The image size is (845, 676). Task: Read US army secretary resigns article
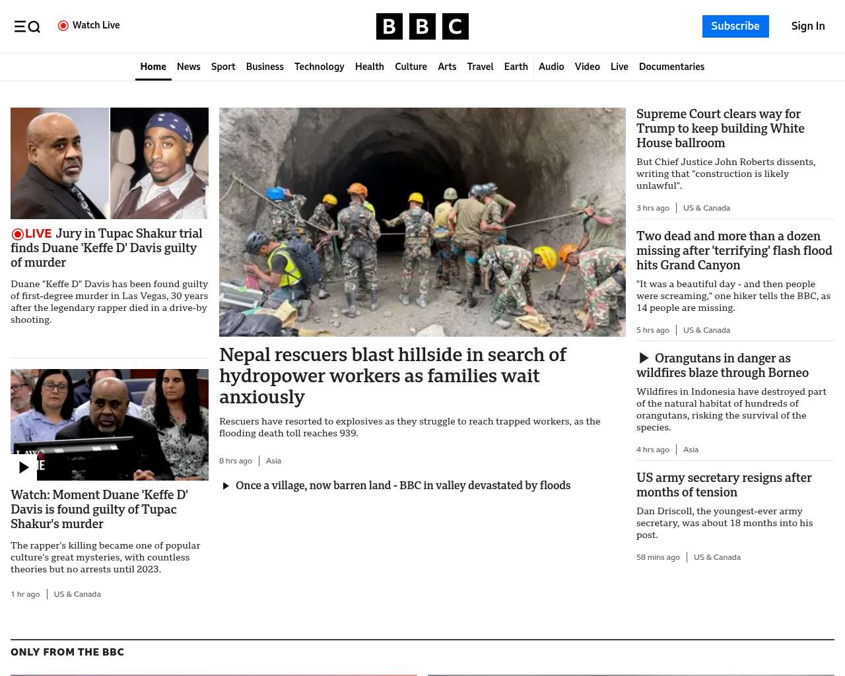[724, 485]
